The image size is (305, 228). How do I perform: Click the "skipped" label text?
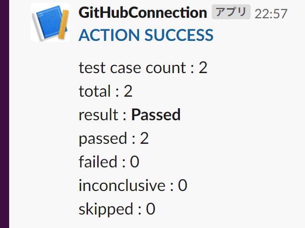(106, 209)
